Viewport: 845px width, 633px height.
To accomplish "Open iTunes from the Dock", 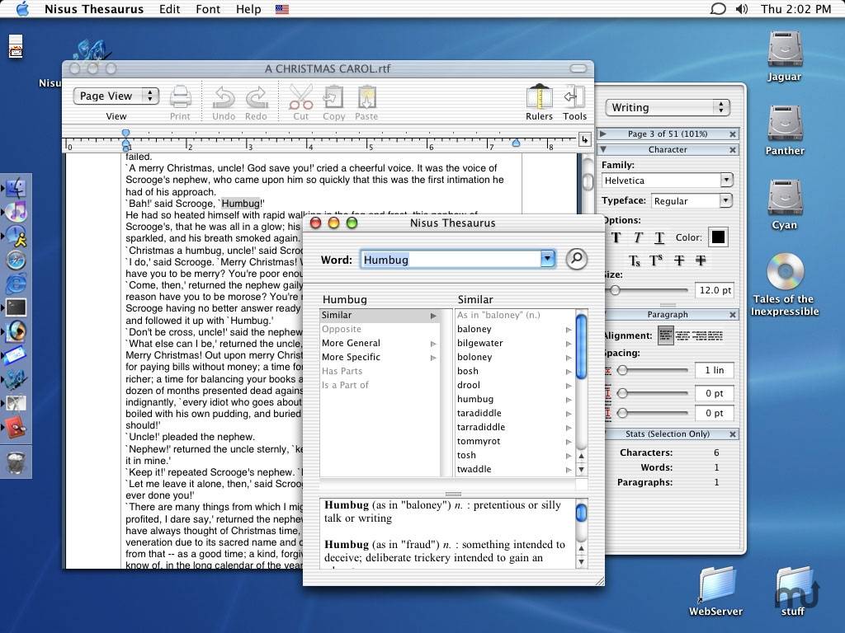I will (x=17, y=212).
